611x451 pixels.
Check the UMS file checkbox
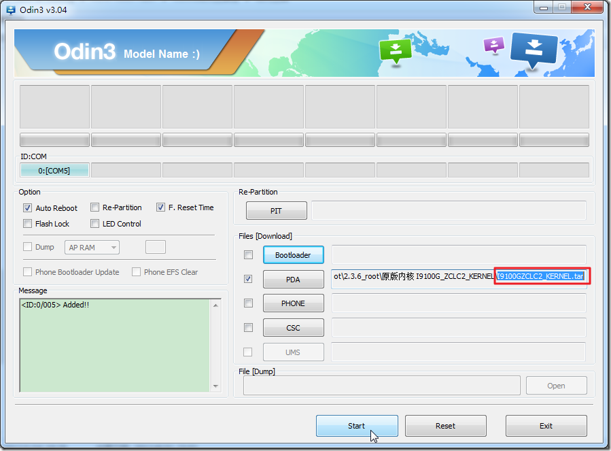point(247,352)
